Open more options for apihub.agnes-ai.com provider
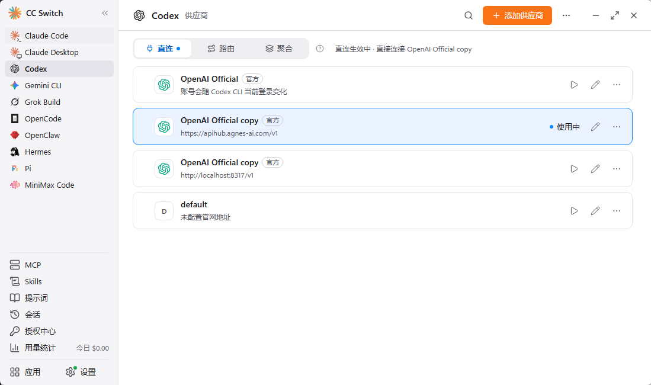 pyautogui.click(x=617, y=127)
